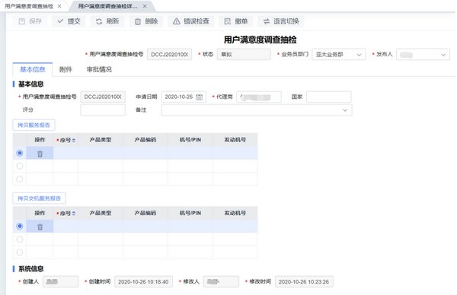Screen dimensions: 457x295
Task: Click 发动机号 header in second table
Action: [x=235, y=213]
